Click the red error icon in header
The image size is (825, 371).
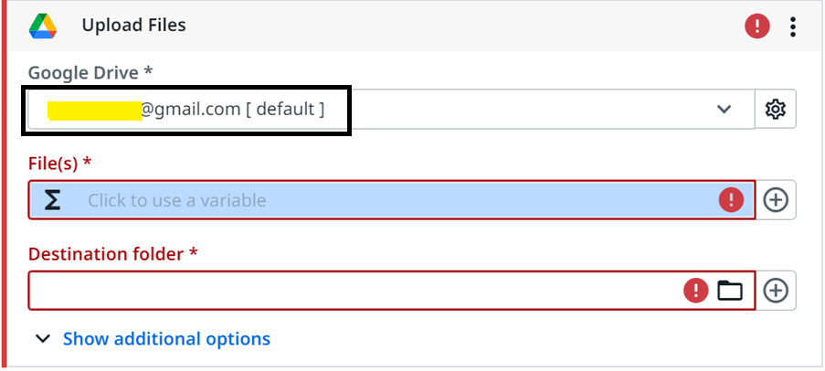[757, 26]
